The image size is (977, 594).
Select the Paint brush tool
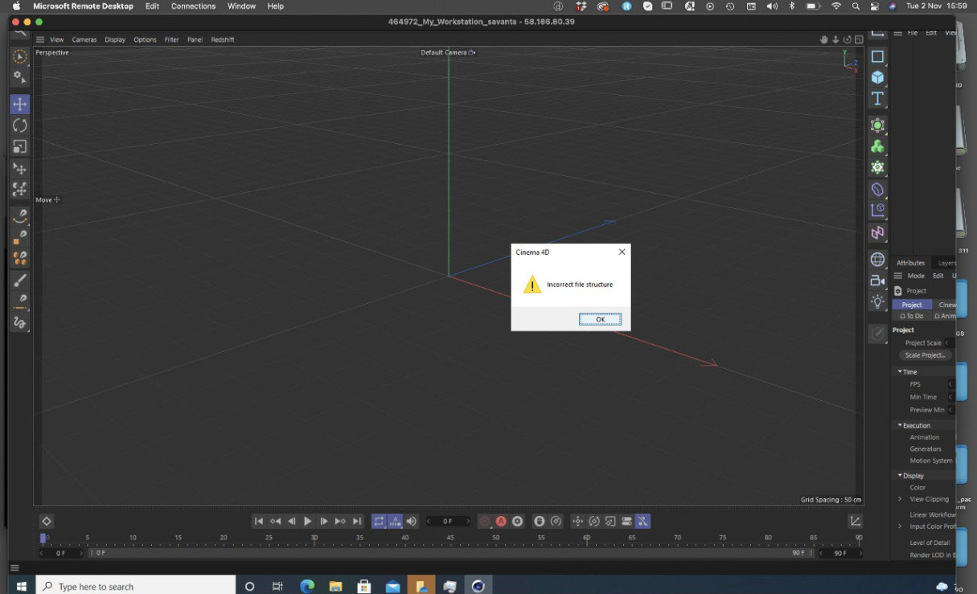(20, 281)
